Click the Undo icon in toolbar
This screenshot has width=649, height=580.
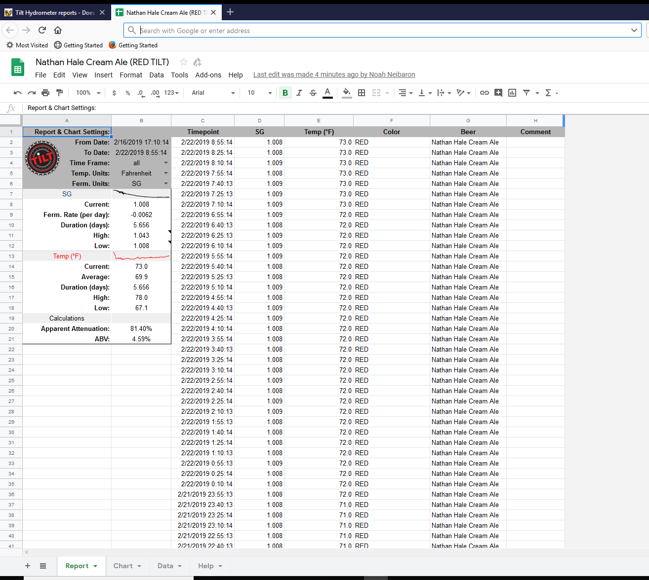(18, 93)
